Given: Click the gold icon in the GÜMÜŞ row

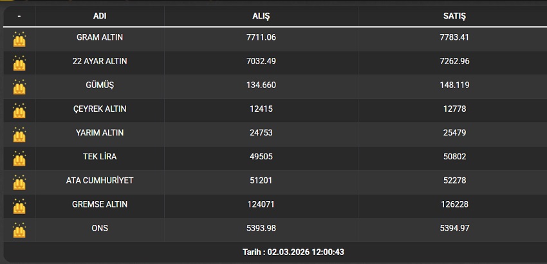Looking at the screenshot, I should (x=19, y=86).
